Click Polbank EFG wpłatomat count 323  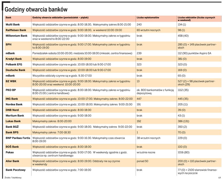pyautogui.click(x=139, y=64)
